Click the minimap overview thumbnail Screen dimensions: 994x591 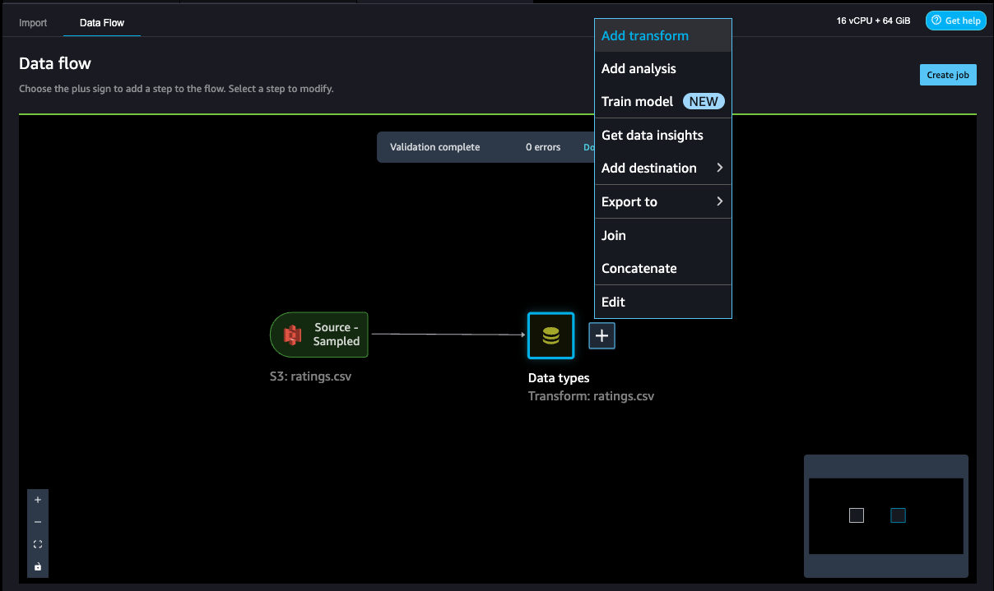pyautogui.click(x=886, y=516)
